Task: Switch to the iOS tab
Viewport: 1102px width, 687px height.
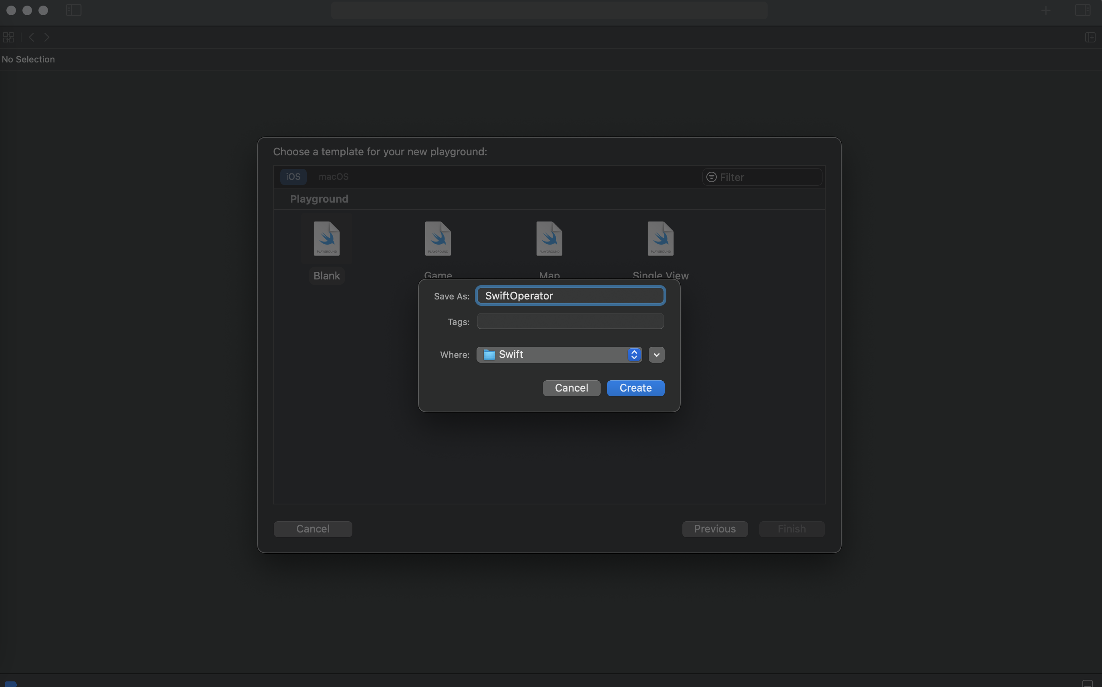Action: tap(293, 177)
